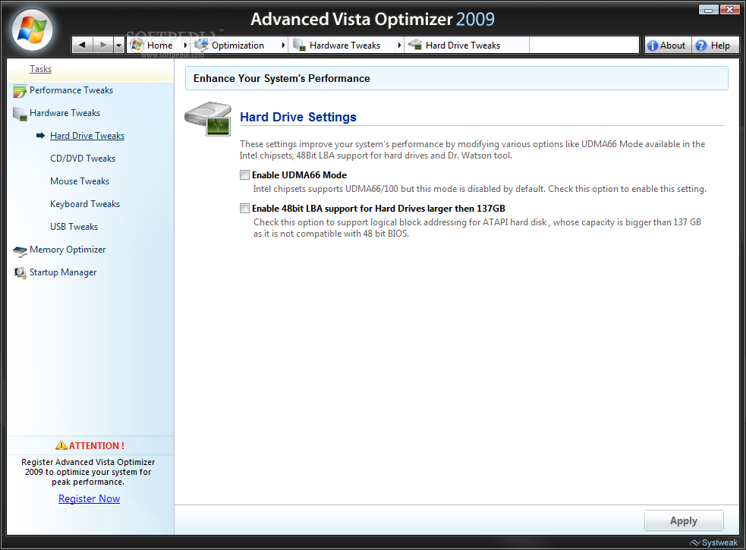Open USB Tweaks in the sidebar
Viewport: 746px width, 550px height.
point(74,227)
